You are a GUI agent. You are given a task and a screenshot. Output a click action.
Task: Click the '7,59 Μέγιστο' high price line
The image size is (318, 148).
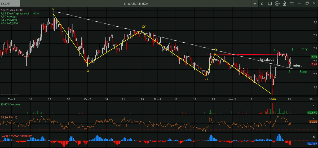[9, 20]
